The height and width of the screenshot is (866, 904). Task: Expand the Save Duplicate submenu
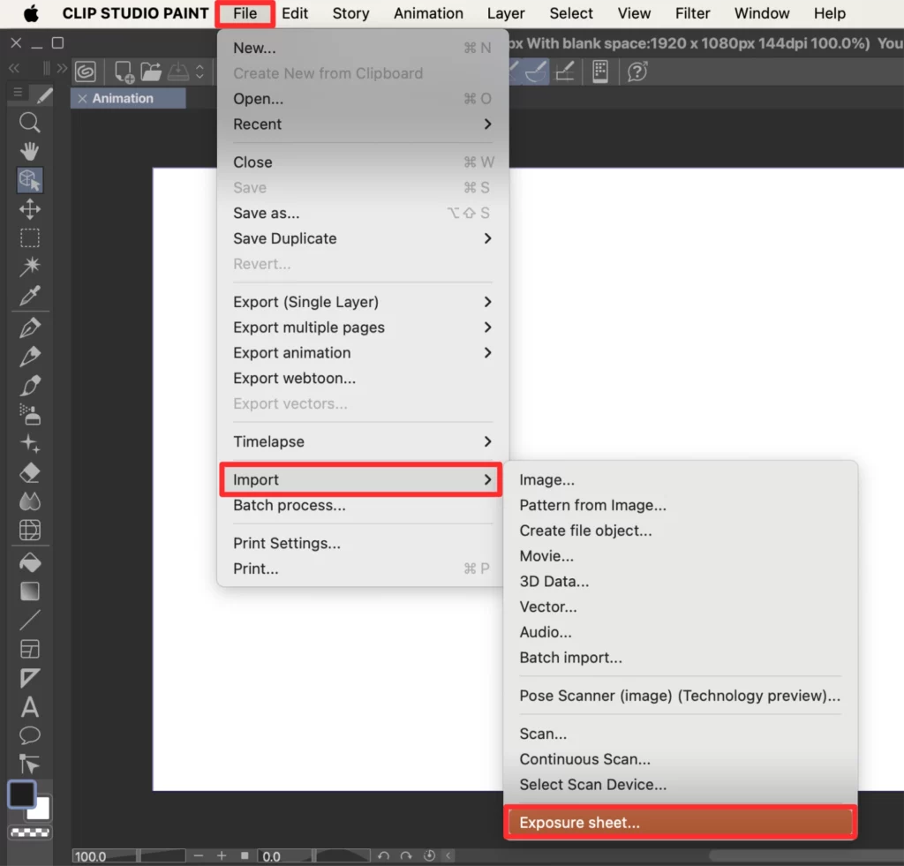(363, 238)
